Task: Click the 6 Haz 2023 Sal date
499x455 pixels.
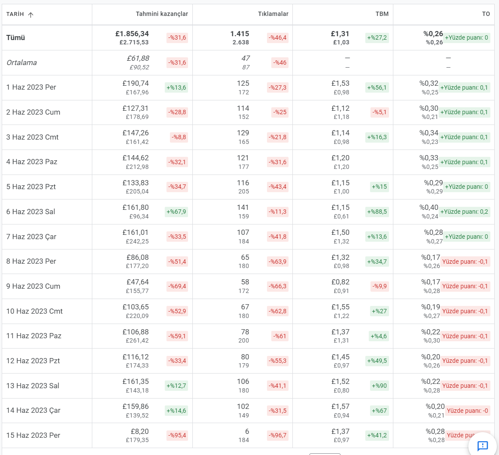Action: click(31, 212)
